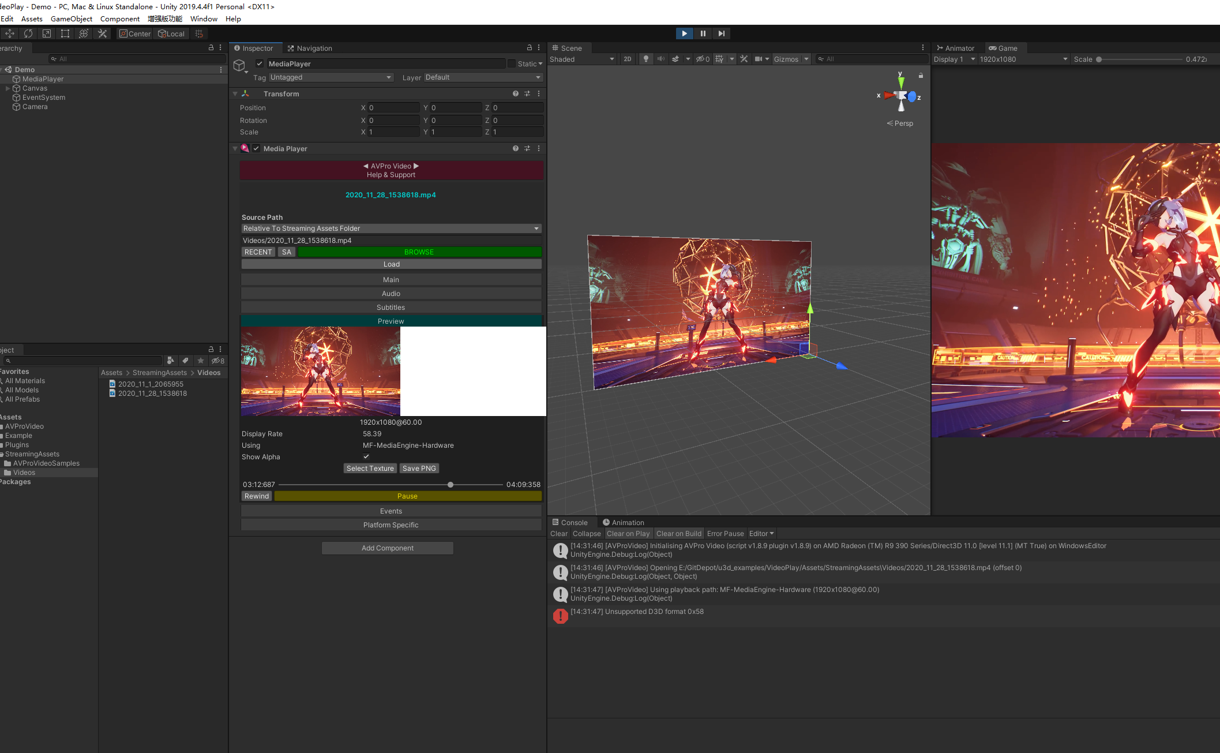The image size is (1220, 753).
Task: Click the Step frame forward icon
Action: [721, 33]
